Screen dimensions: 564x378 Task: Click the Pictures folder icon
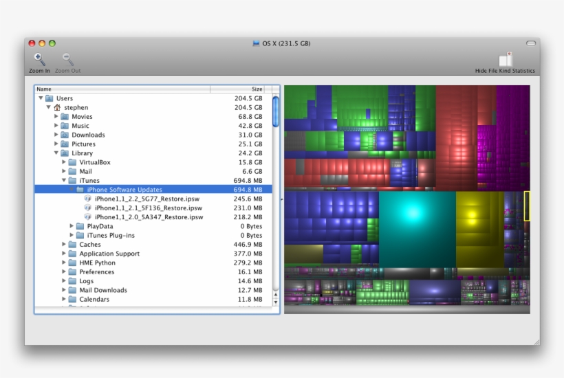[x=65, y=144]
